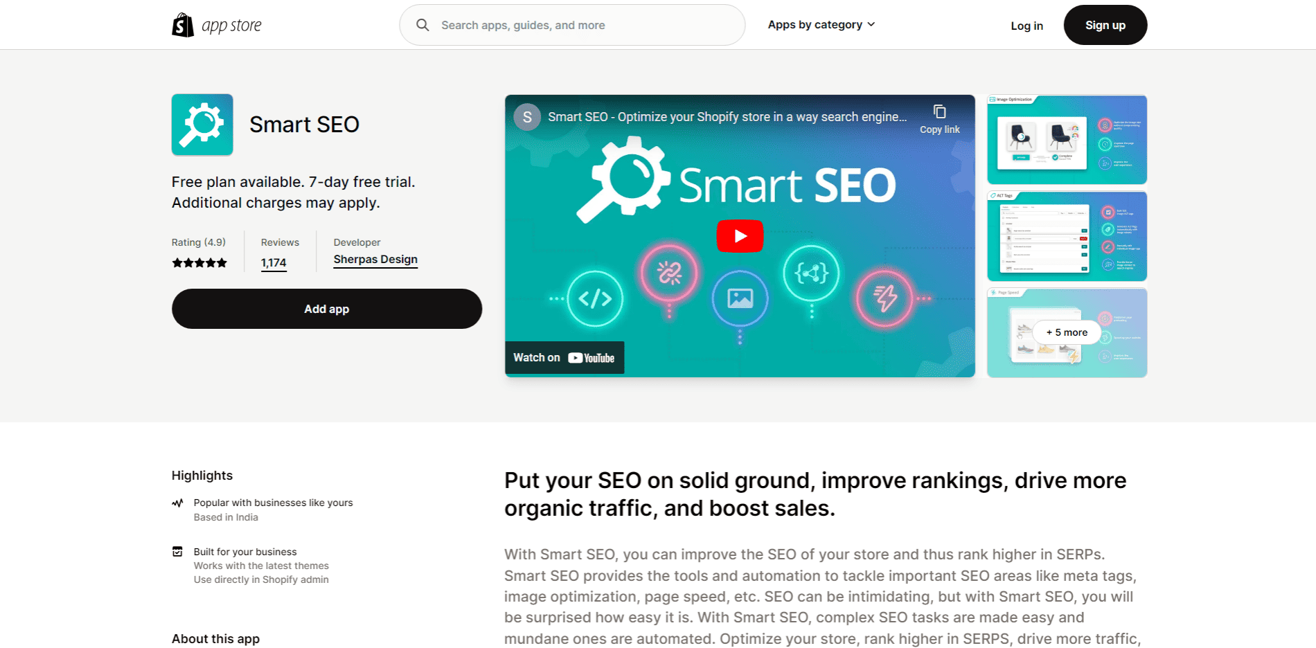Click 'Use directly in Shopify admin' text
The height and width of the screenshot is (648, 1316).
pos(261,579)
